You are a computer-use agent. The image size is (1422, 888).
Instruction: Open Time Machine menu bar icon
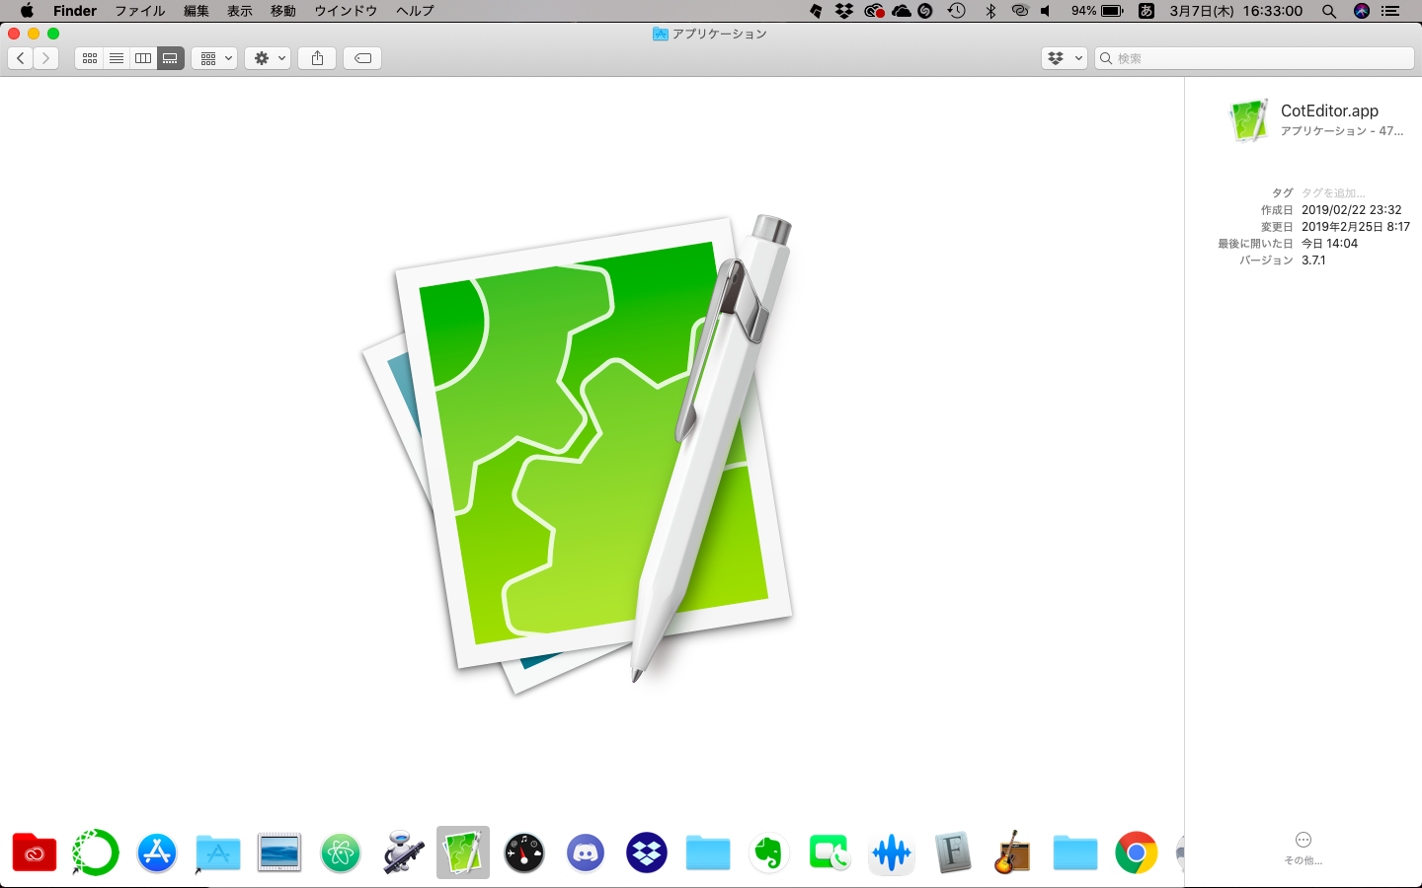pos(956,11)
